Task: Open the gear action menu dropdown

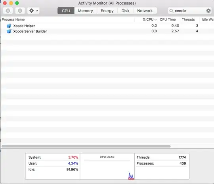Action: point(33,11)
